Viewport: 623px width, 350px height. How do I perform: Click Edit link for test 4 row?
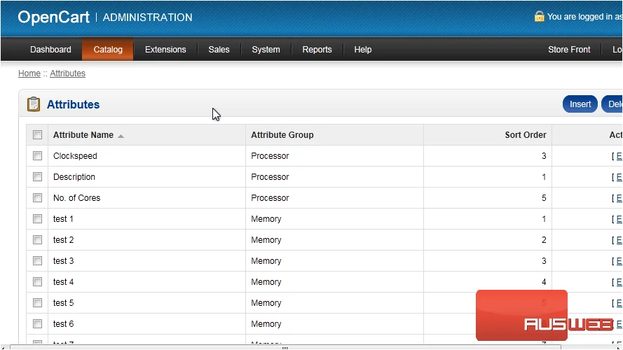tap(619, 282)
